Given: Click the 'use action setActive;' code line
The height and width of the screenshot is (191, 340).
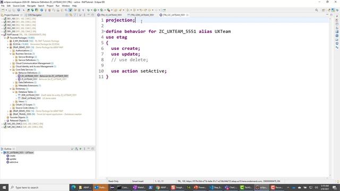Looking at the screenshot, I should pyautogui.click(x=139, y=71).
